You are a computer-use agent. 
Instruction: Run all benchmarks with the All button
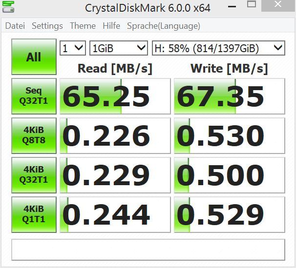[34, 57]
